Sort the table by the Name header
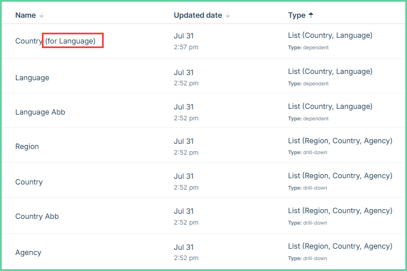This screenshot has height=271, width=407. 25,15
